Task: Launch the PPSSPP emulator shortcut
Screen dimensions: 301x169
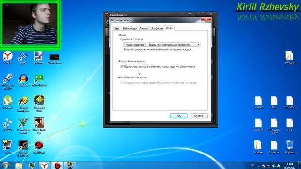Action: [8, 124]
